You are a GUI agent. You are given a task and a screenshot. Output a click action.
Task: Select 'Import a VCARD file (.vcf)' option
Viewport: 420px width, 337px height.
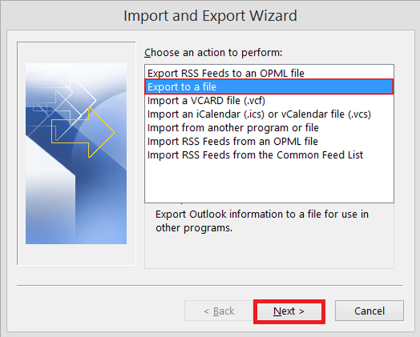269,101
